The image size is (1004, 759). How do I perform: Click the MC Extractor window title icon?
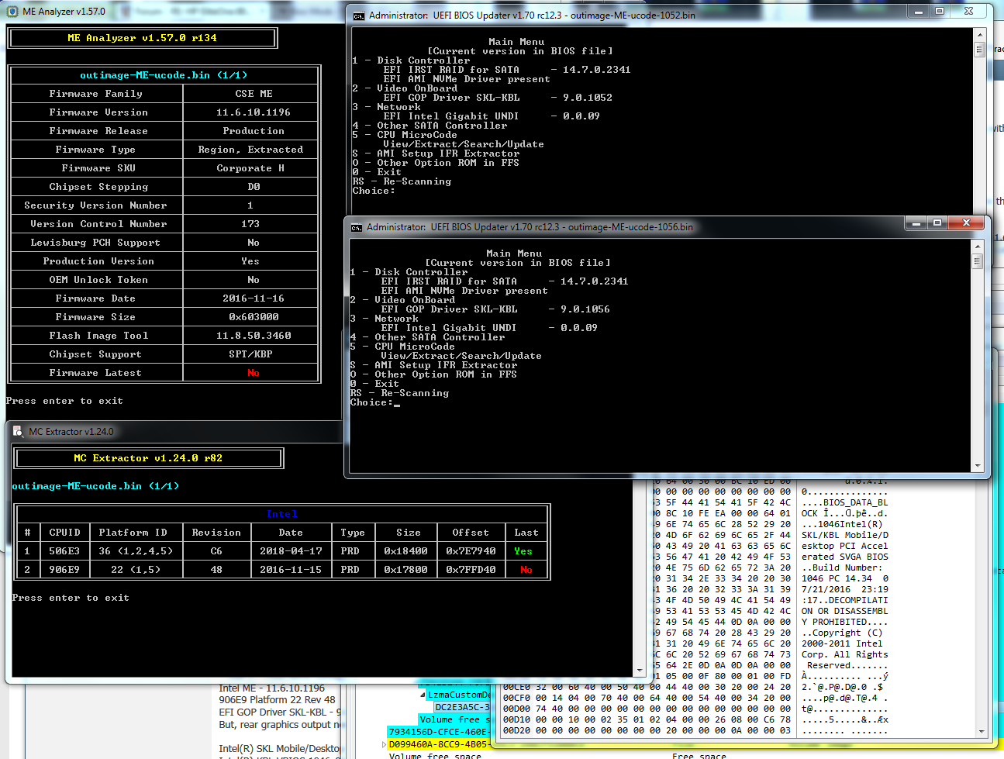tap(18, 432)
